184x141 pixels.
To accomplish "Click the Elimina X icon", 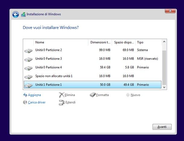I will (x=61, y=95).
